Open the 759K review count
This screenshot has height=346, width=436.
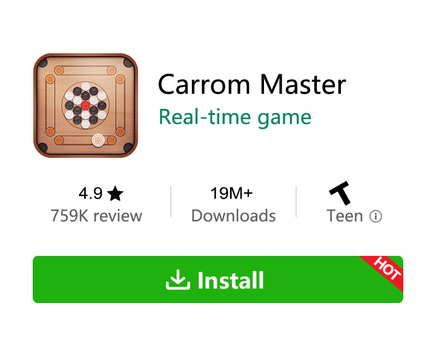click(96, 216)
